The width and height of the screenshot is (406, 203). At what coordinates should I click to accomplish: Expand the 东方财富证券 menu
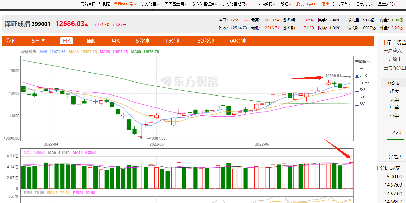pos(205,4)
